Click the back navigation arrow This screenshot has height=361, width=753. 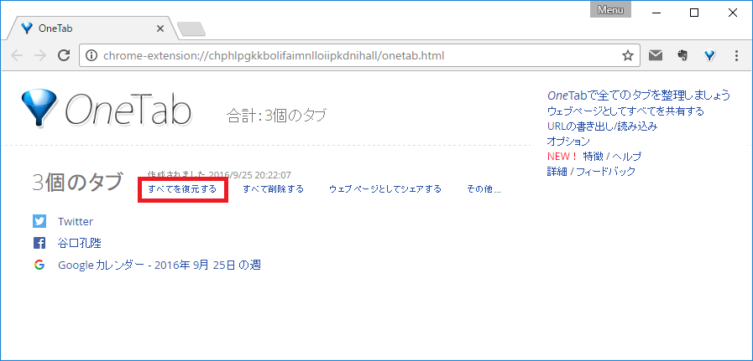[18, 56]
